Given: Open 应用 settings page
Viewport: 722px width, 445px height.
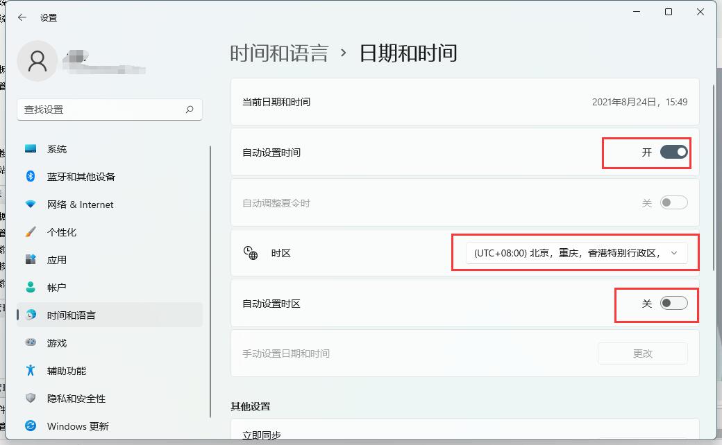Looking at the screenshot, I should [x=58, y=259].
